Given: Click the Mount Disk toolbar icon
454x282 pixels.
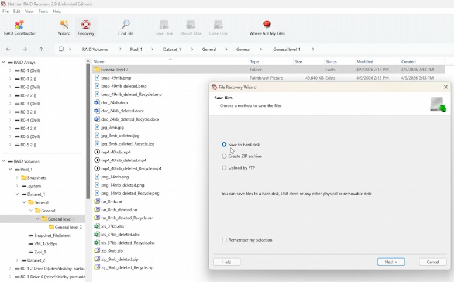Looking at the screenshot, I should [191, 28].
